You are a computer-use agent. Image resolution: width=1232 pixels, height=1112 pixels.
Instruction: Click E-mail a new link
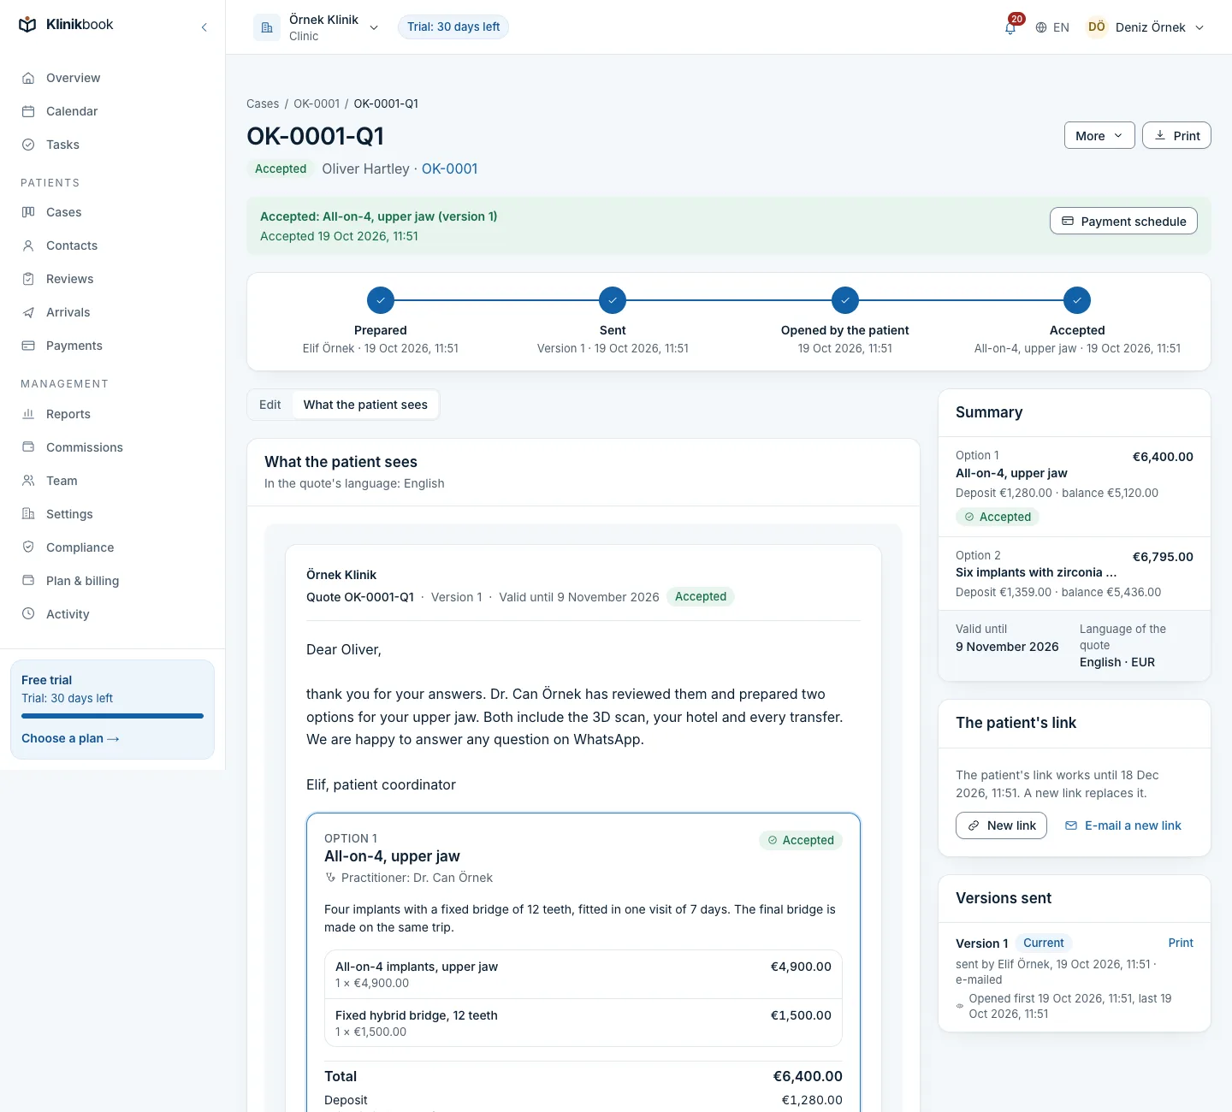coord(1122,825)
